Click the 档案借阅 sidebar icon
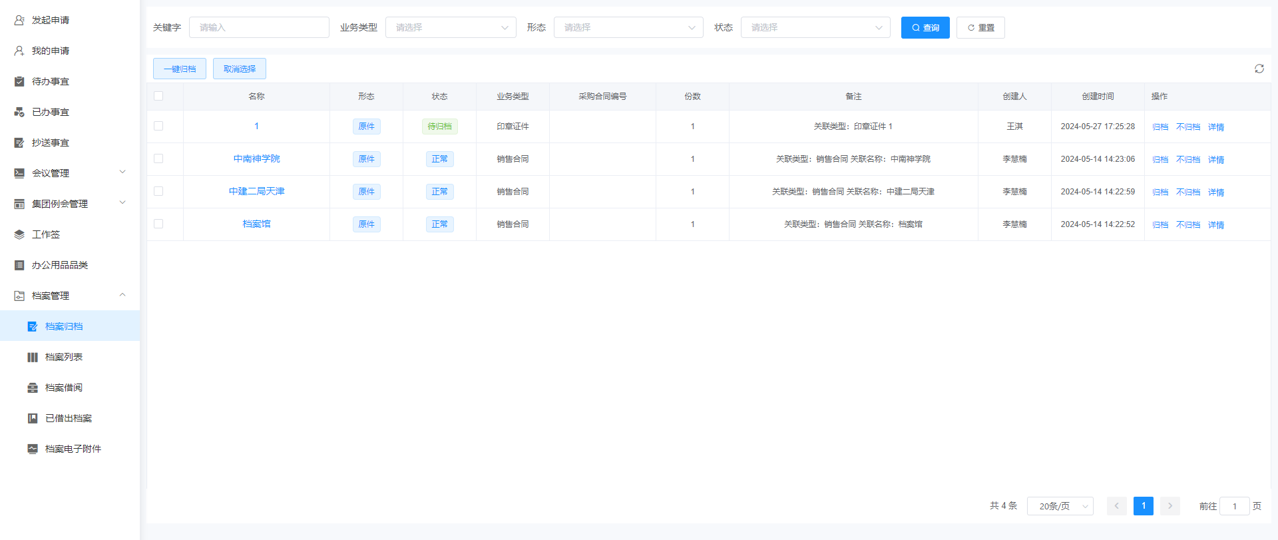Screen dimensions: 1278x540 33,388
